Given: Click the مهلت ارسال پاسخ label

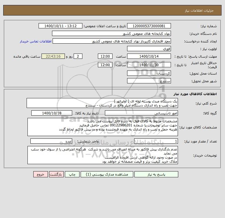Looking at the screenshot, I should [x=202, y=56].
